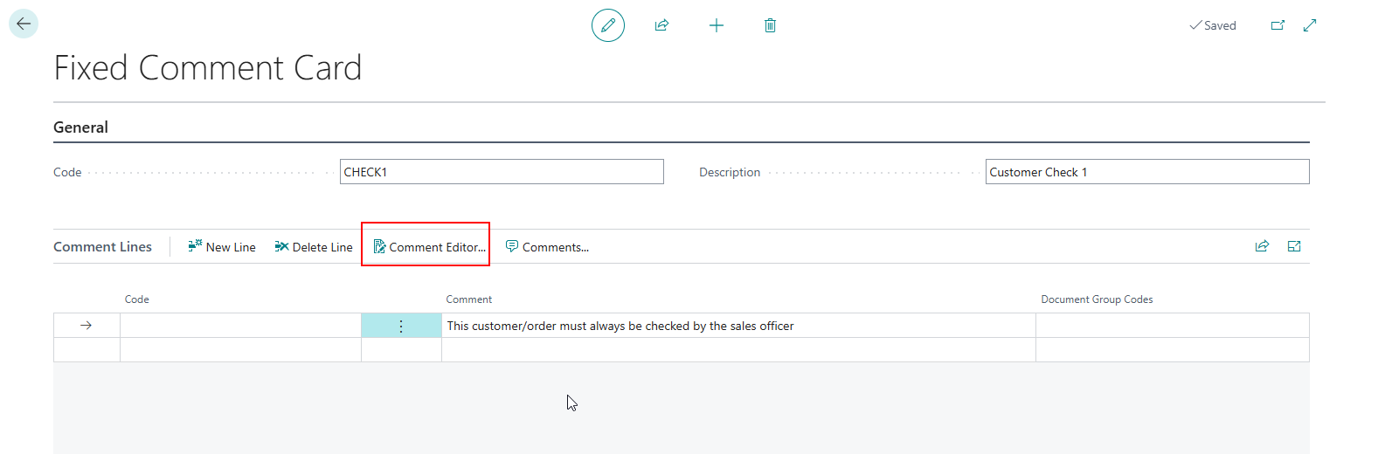Image resolution: width=1378 pixels, height=454 pixels.
Task: Maximize the Comment Lines section icon
Action: (1294, 246)
